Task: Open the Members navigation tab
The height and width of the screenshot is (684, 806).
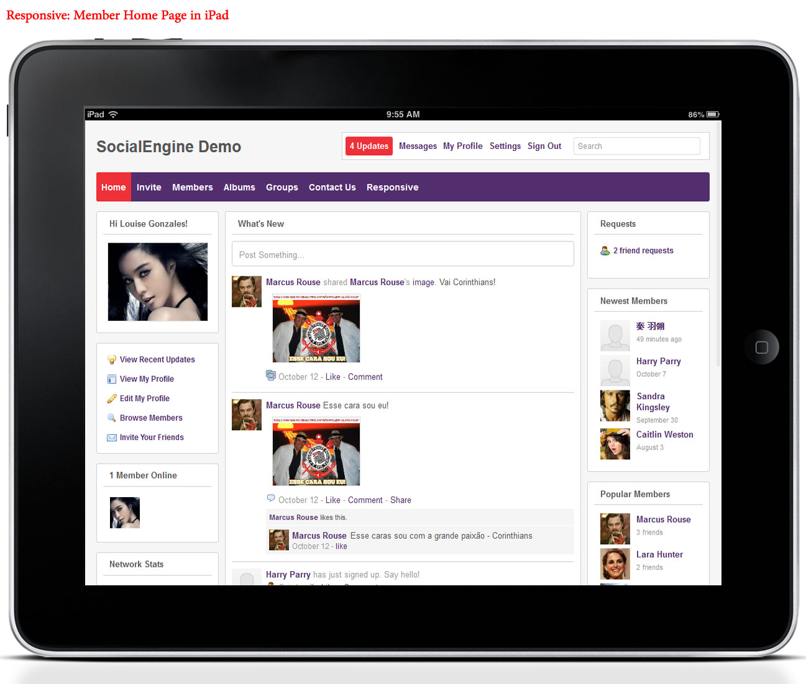Action: click(192, 187)
